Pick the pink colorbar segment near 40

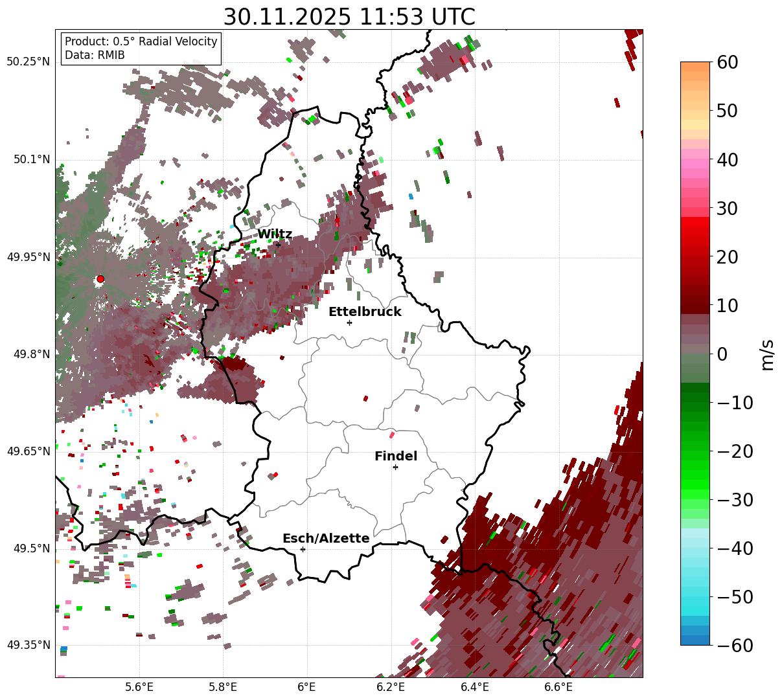click(x=695, y=159)
